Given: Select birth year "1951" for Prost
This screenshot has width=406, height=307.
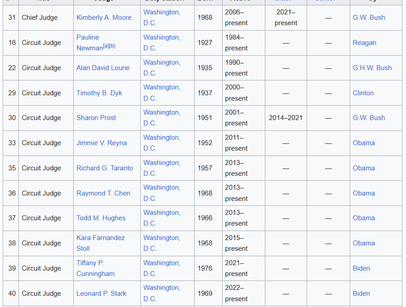Looking at the screenshot, I should click(205, 118).
